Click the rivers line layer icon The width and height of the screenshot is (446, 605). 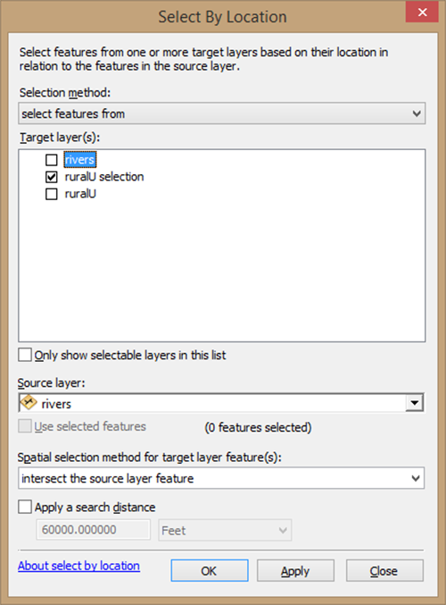pyautogui.click(x=29, y=403)
